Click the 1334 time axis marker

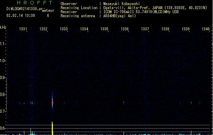84,29
